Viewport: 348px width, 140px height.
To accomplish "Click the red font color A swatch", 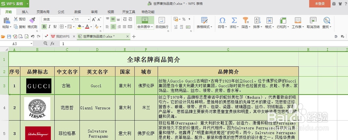I will [87, 27].
